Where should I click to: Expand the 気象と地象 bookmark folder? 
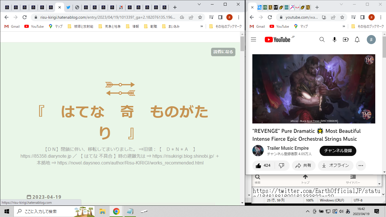point(109,27)
